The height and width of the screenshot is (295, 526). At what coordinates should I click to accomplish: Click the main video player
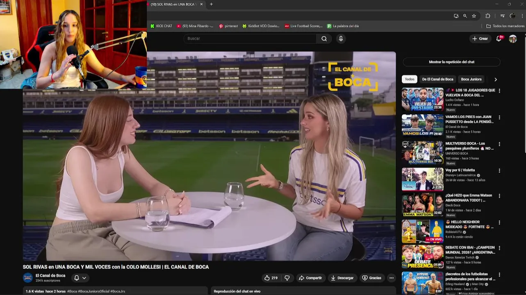[209, 156]
